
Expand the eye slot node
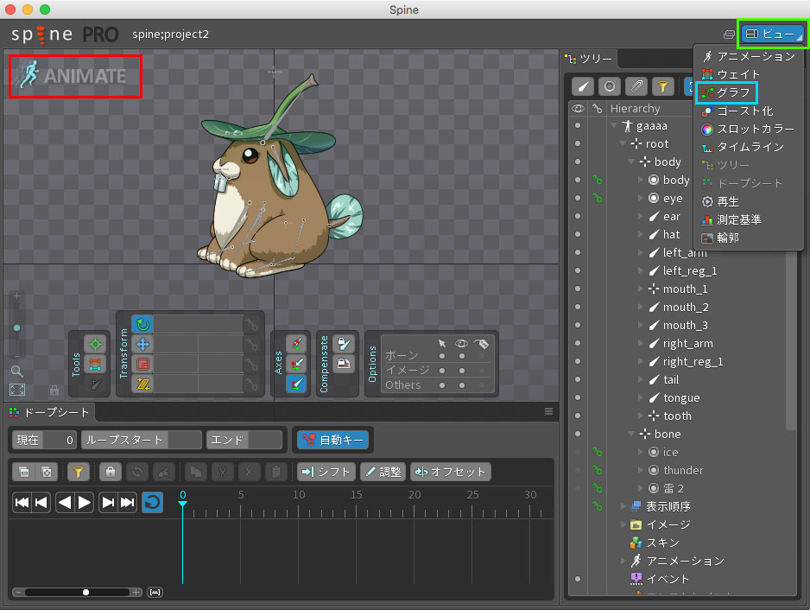[641, 198]
